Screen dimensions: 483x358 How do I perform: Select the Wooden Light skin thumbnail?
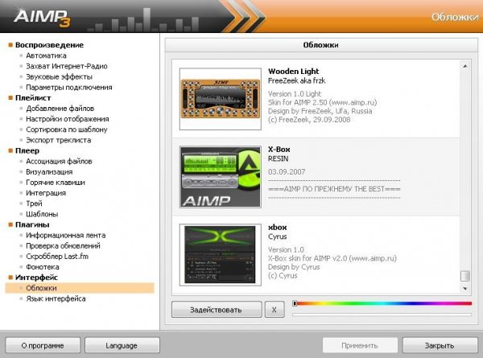(x=221, y=99)
